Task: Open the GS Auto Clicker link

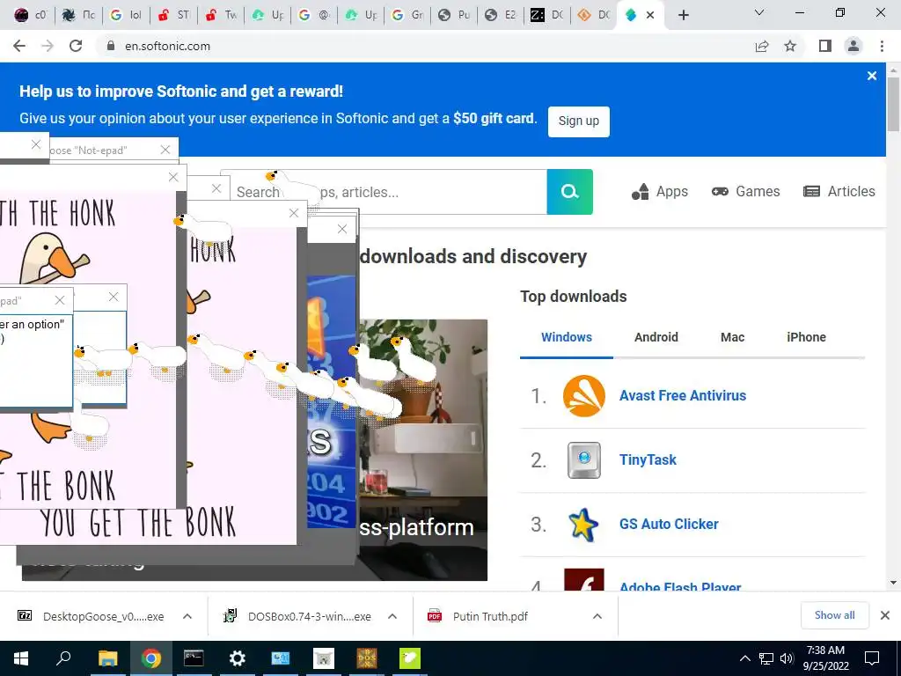Action: tap(669, 525)
